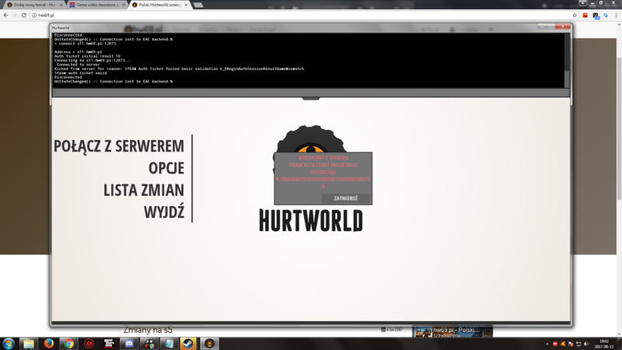The width and height of the screenshot is (622, 350).
Task: Click POŁĄCZ Z SERWEREM in Hurtworld menu
Action: coord(119,146)
